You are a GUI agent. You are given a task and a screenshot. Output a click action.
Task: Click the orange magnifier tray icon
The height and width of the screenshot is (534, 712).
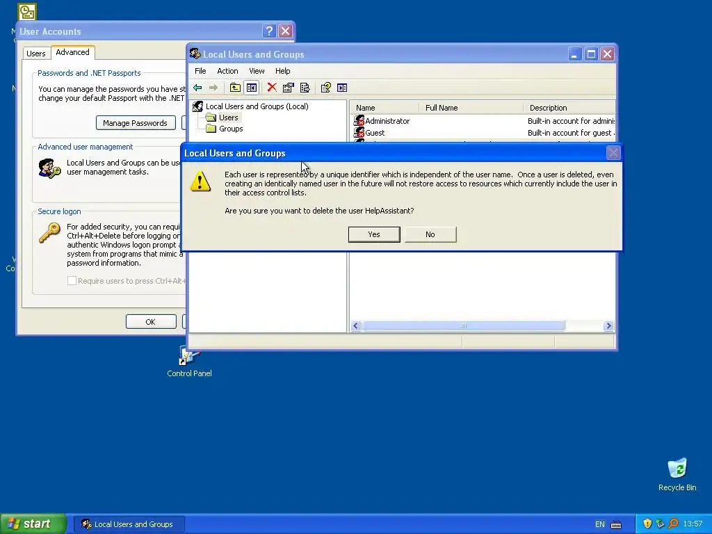click(673, 524)
